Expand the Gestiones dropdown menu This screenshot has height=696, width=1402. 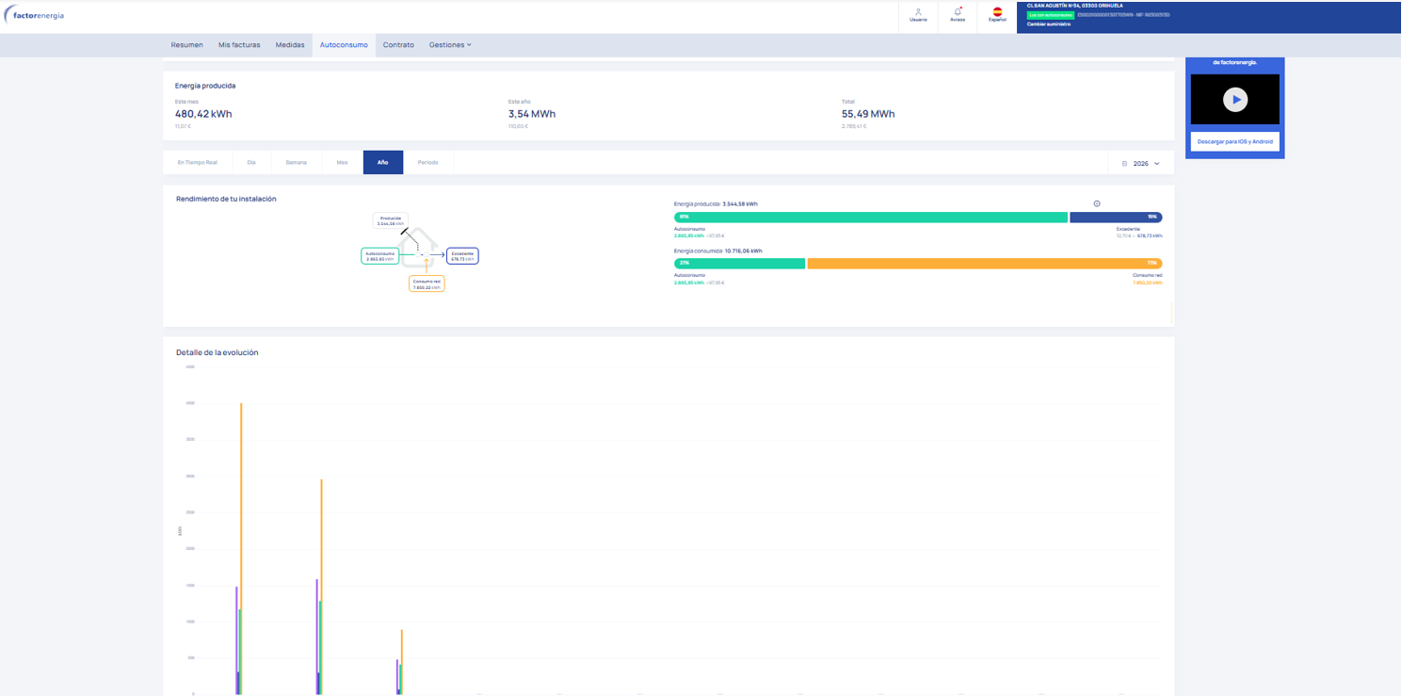coord(450,45)
